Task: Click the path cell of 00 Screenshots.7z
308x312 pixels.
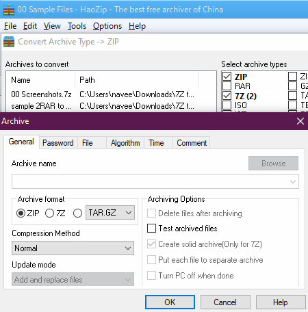Action: point(137,94)
